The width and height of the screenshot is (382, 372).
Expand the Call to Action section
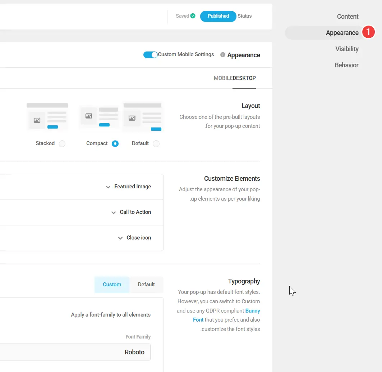pyautogui.click(x=82, y=212)
